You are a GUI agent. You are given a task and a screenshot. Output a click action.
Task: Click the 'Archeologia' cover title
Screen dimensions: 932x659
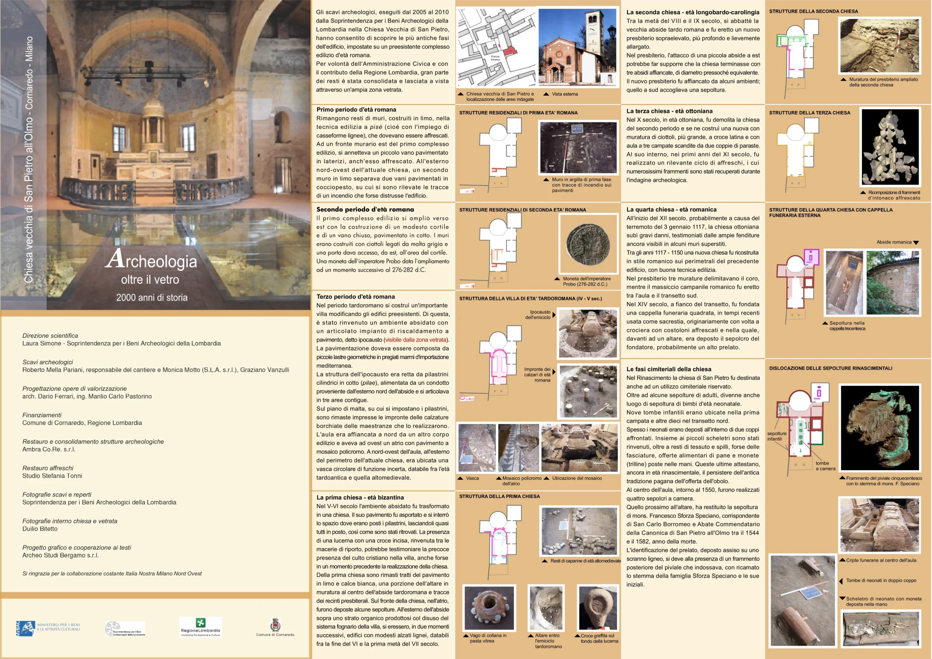152,259
